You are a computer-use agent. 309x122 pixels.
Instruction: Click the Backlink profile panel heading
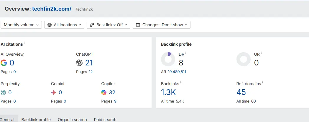pyautogui.click(x=176, y=44)
